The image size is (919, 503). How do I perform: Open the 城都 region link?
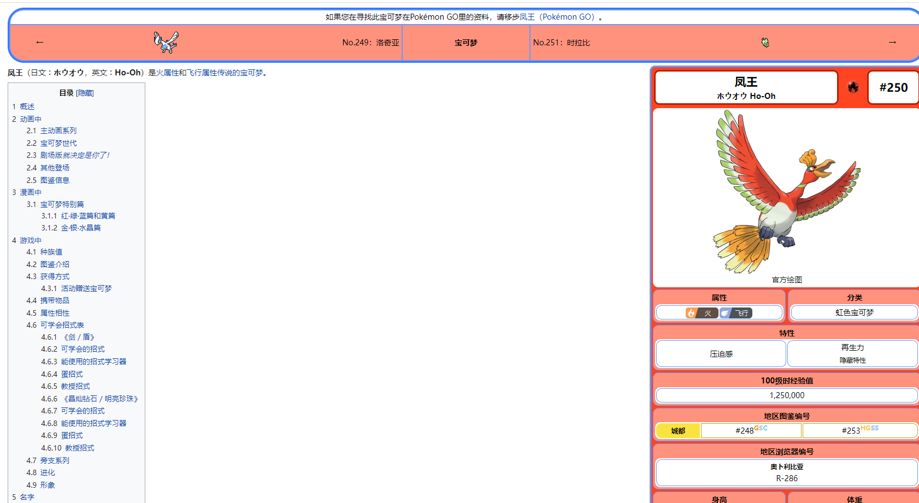[678, 431]
